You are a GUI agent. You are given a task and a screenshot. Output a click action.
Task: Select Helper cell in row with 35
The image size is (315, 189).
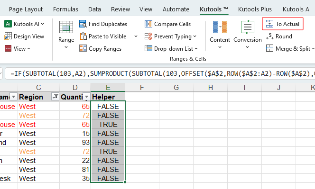(x=108, y=179)
